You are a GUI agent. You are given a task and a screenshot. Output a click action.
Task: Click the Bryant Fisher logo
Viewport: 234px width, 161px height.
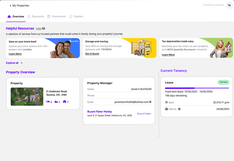click(x=144, y=114)
